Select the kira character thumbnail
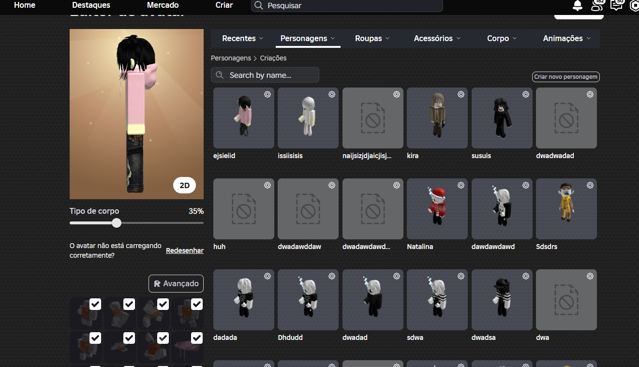Screen dimensions: 639x367 click(437, 118)
